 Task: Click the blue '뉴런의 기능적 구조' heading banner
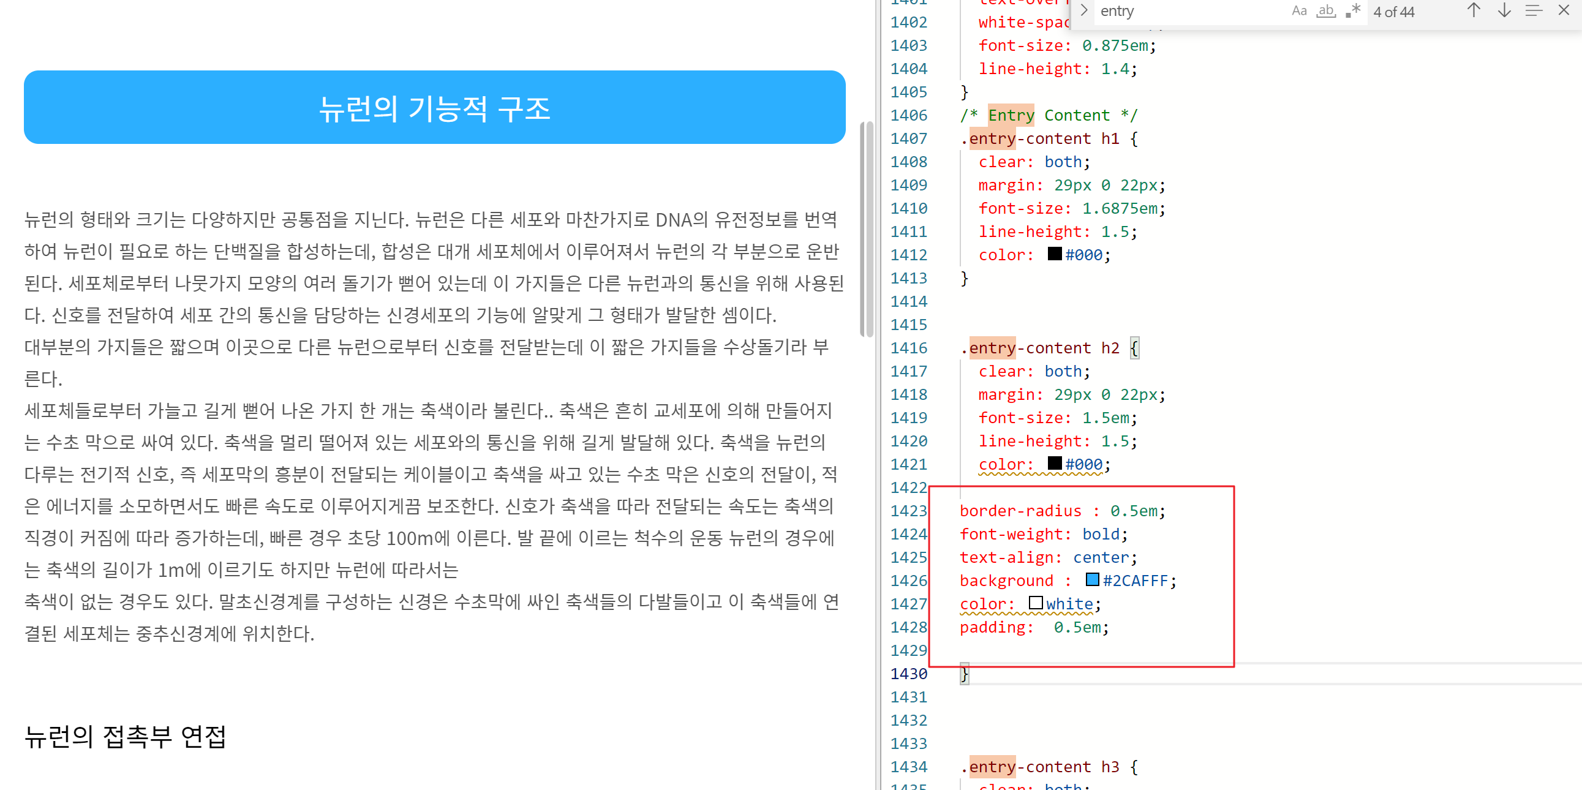[x=434, y=107]
